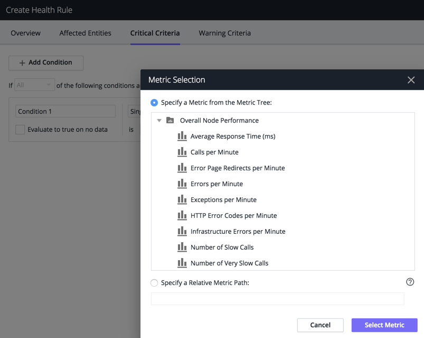This screenshot has width=424, height=338.
Task: Click the Select Metric button
Action: click(384, 325)
